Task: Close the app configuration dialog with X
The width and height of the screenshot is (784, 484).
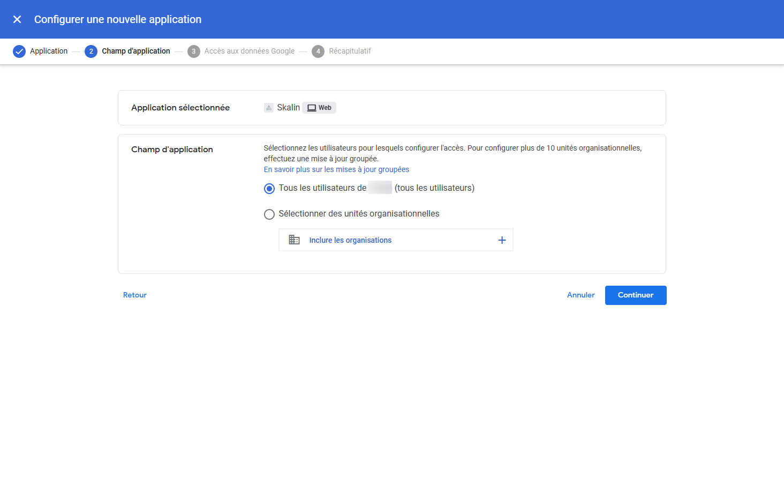Action: point(17,19)
